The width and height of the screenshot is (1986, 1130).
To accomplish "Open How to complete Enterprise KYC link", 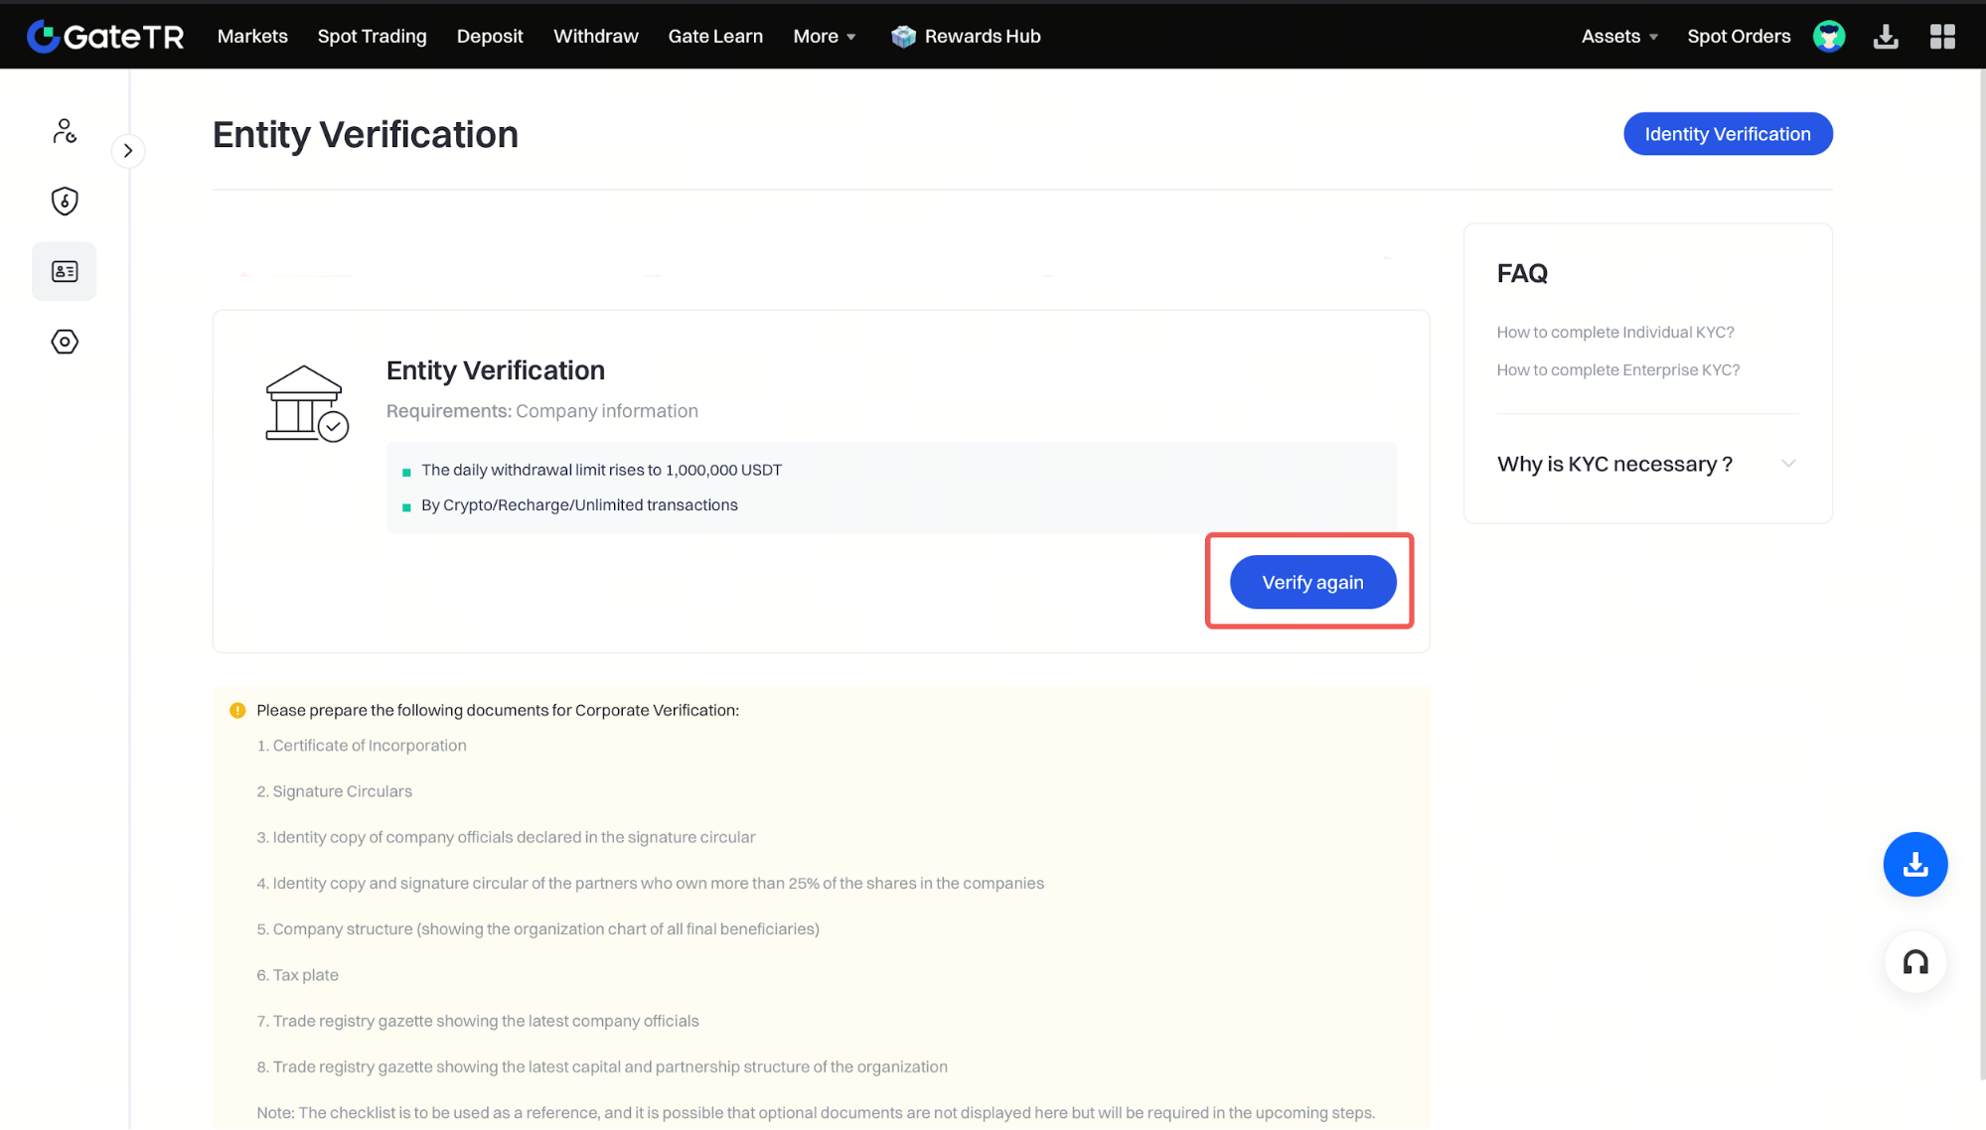I will click(1617, 369).
